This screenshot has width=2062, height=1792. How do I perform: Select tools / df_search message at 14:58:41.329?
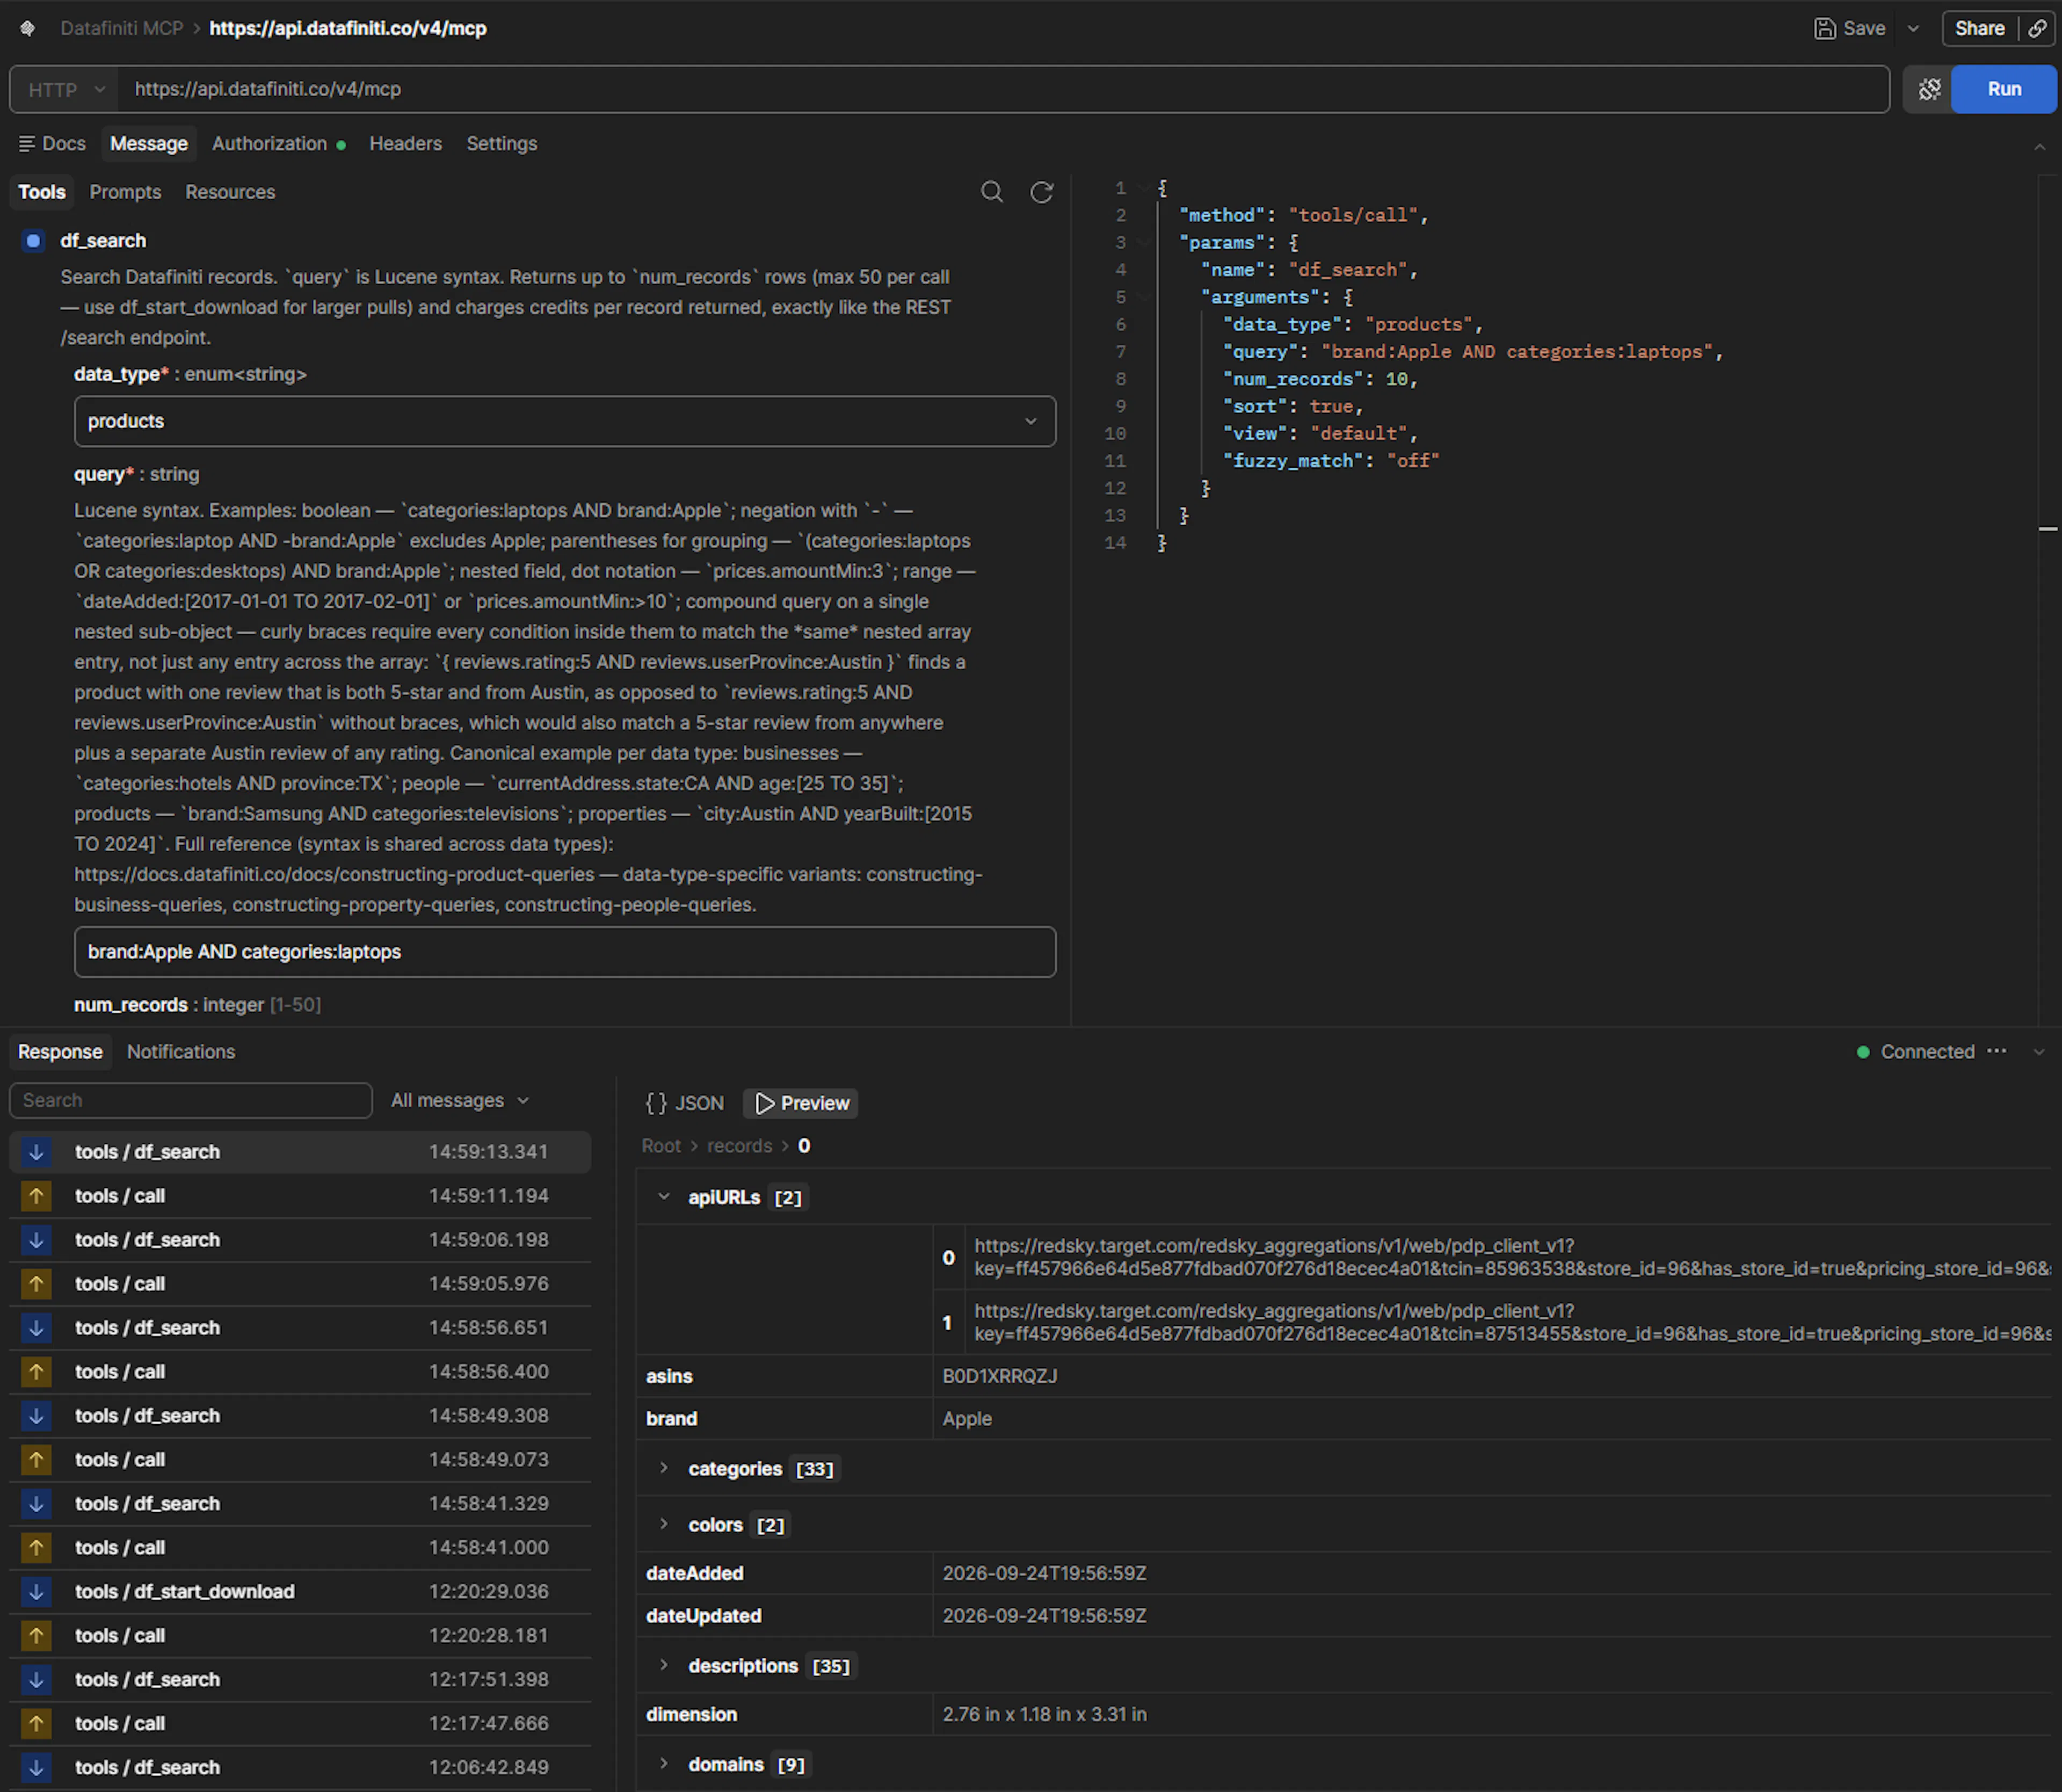tap(300, 1503)
